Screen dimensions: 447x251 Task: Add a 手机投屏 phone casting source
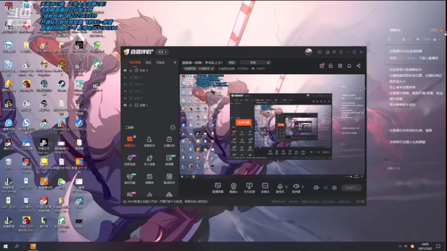(249, 188)
